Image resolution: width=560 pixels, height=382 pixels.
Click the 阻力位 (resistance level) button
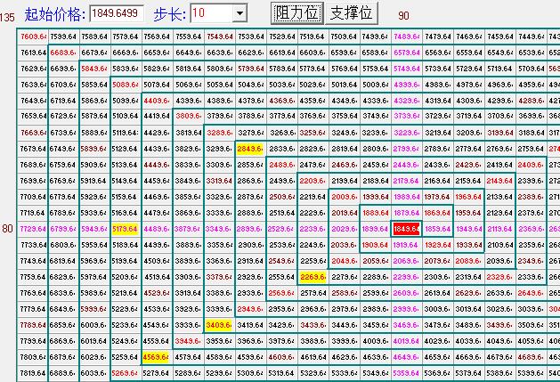pos(296,12)
